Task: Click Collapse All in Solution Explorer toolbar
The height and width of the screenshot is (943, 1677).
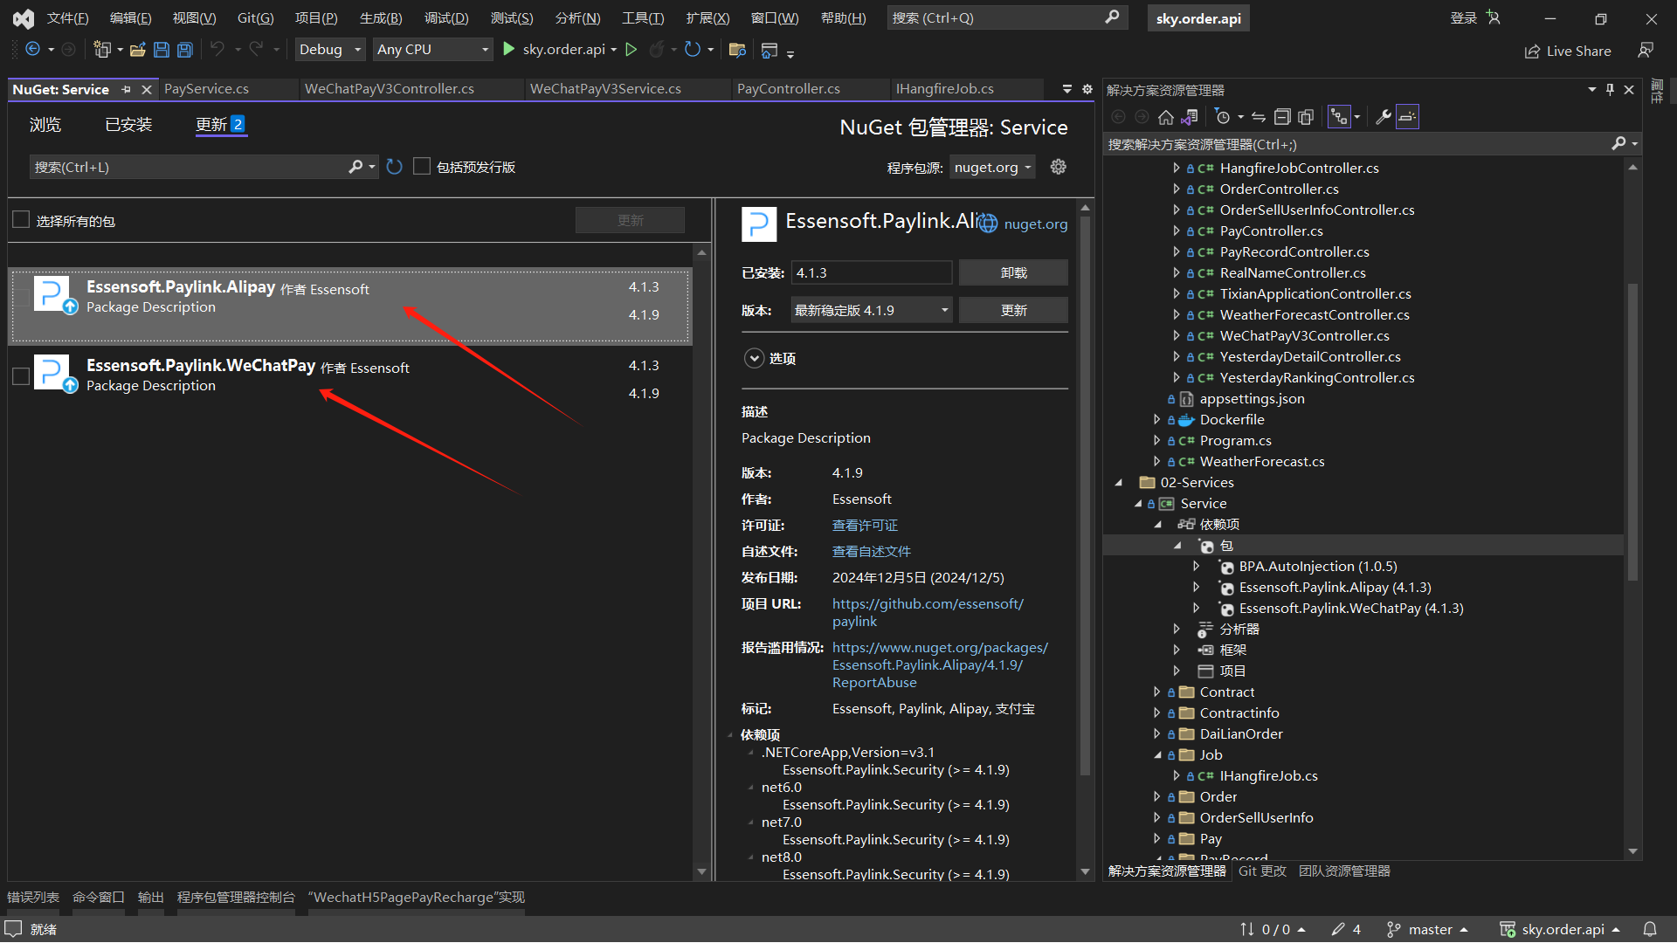Action: pos(1282,117)
